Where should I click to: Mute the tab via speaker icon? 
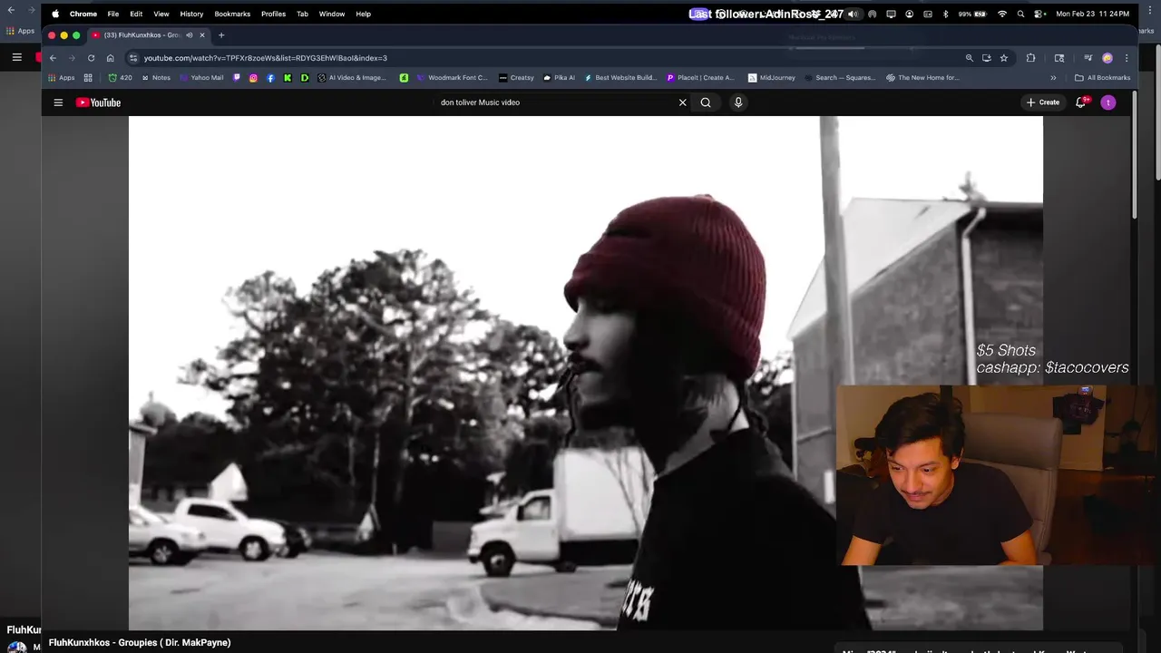190,35
